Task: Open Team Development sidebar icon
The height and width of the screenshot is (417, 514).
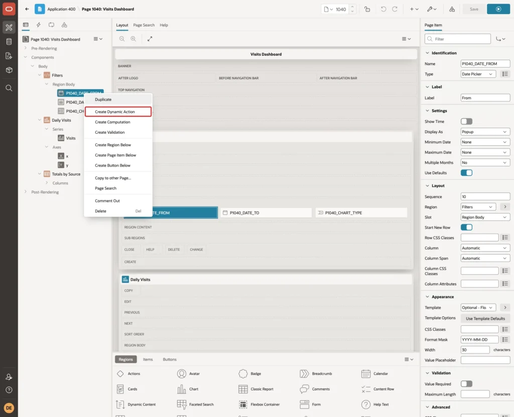Action: click(x=9, y=56)
